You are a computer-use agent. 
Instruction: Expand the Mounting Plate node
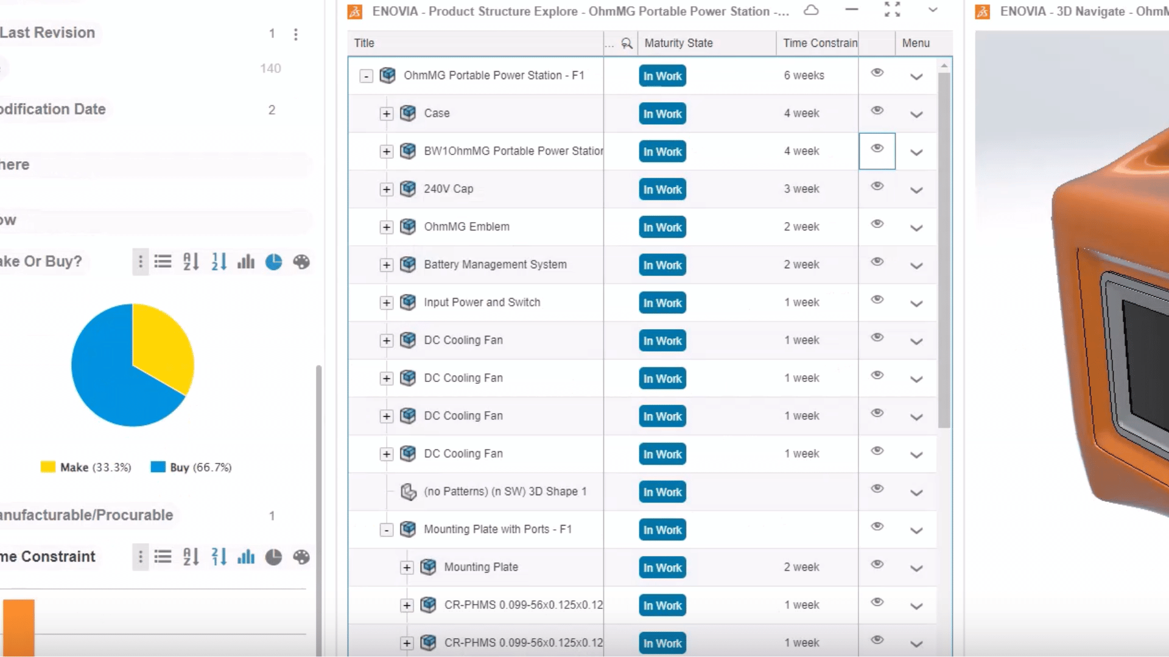(x=407, y=568)
